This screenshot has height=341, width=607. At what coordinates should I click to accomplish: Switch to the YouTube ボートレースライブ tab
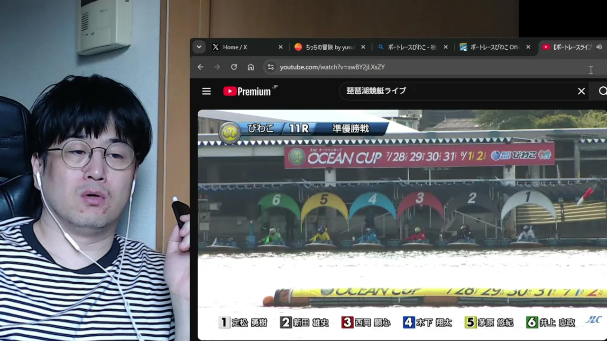click(x=572, y=47)
